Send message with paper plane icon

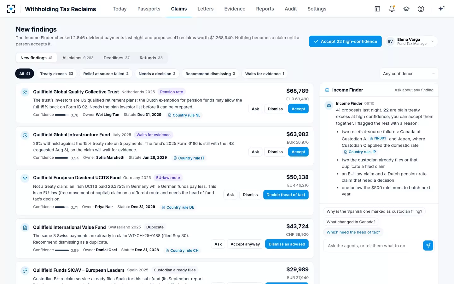tap(428, 246)
